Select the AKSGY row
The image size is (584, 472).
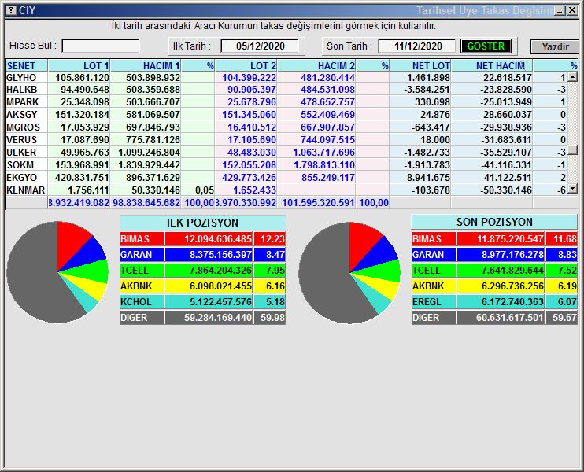click(x=286, y=115)
